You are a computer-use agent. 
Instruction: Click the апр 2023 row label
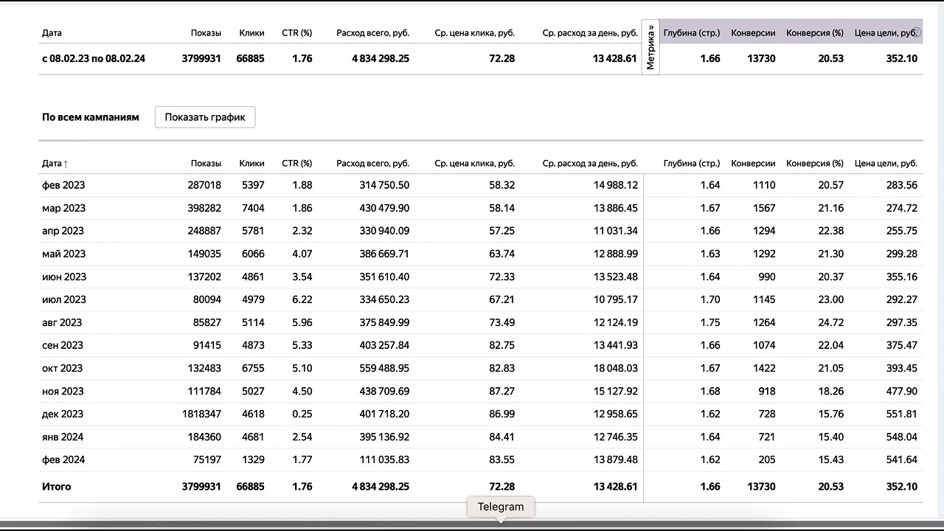pos(63,231)
